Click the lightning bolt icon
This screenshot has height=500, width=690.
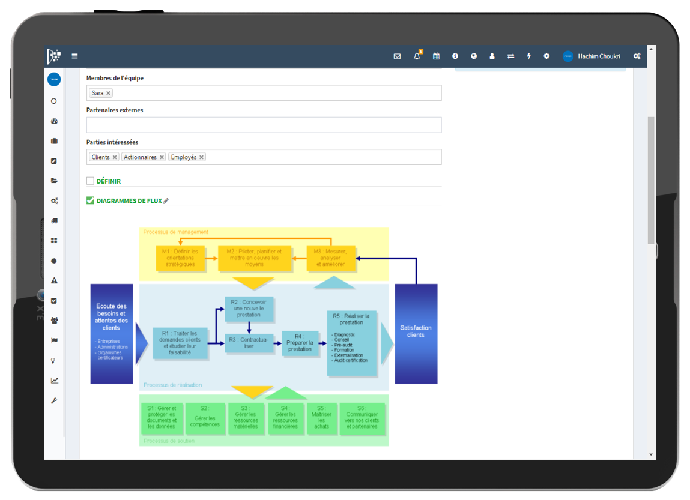pyautogui.click(x=529, y=56)
